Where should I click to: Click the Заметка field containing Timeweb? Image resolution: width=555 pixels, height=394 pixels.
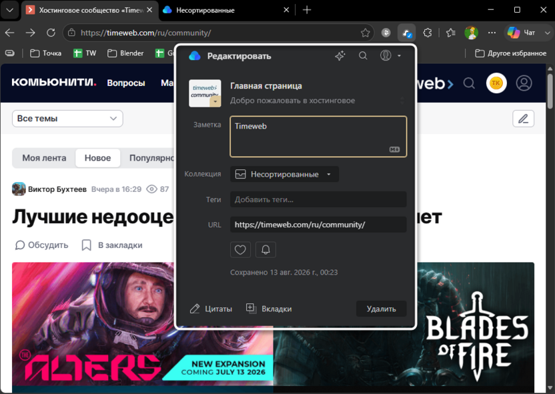(318, 137)
